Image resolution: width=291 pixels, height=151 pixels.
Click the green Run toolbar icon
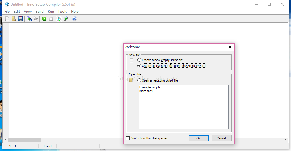click(44, 19)
